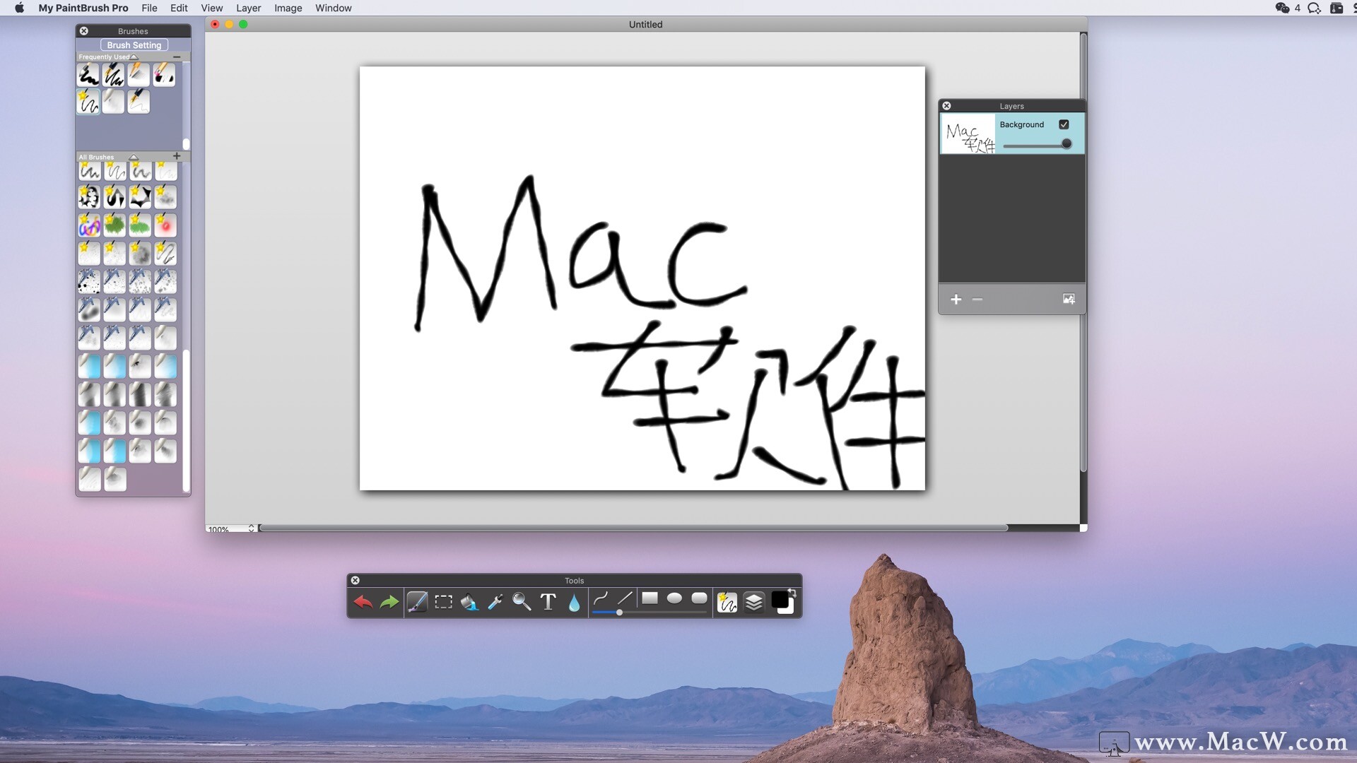Add a new layer with plus button

(956, 300)
